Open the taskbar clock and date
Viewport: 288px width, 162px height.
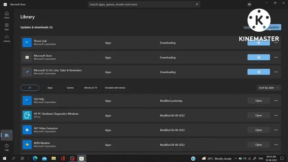271,158
